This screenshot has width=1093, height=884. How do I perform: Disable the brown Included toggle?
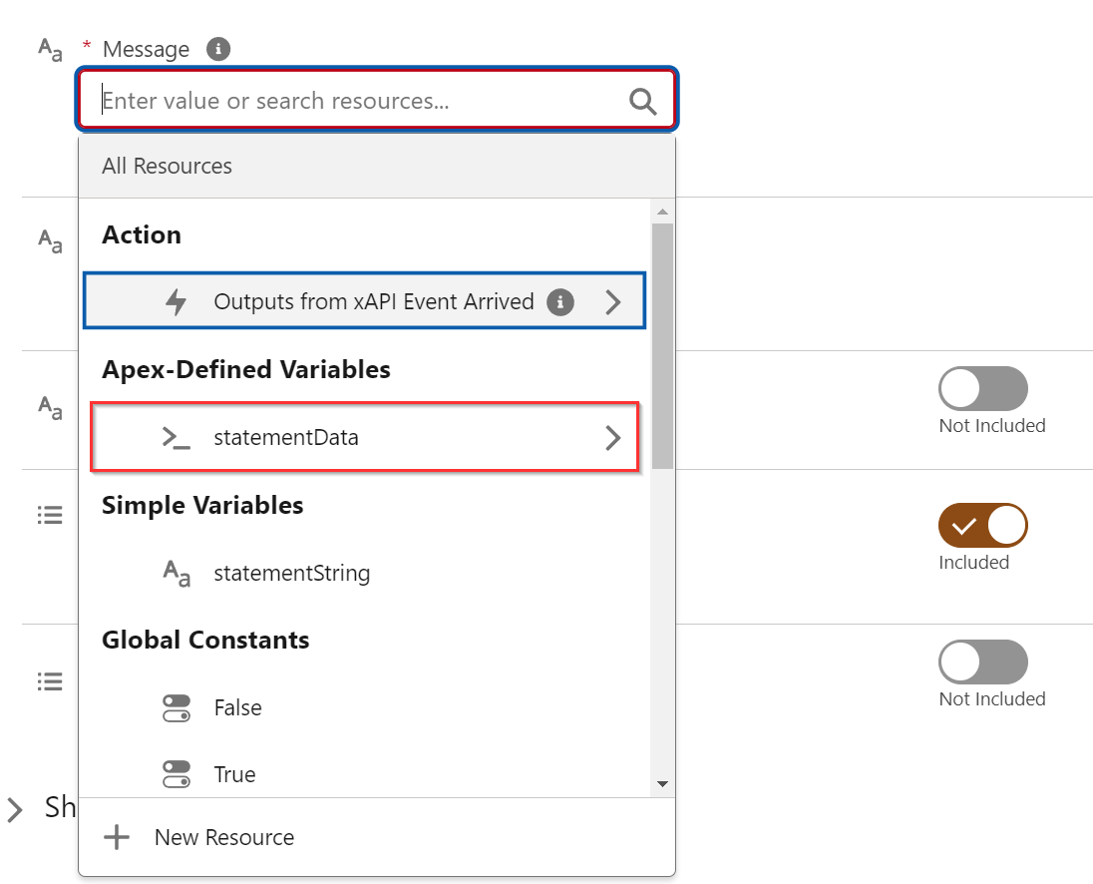point(982,526)
